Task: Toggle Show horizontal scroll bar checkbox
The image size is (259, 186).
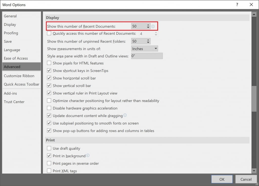Action: click(x=49, y=78)
